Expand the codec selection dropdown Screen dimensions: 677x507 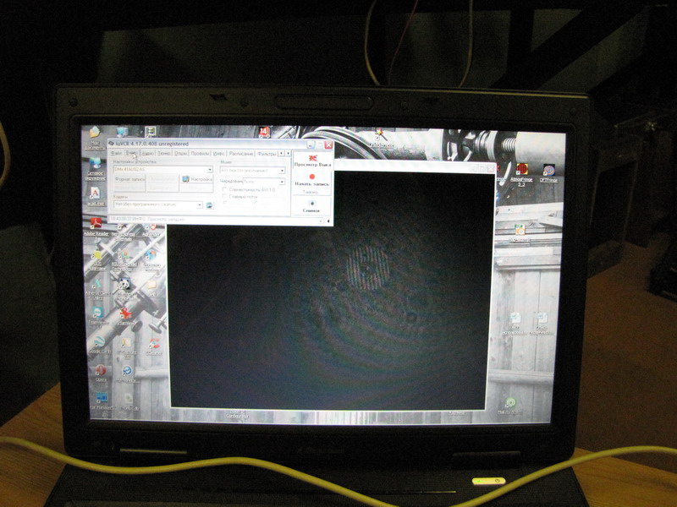200,205
